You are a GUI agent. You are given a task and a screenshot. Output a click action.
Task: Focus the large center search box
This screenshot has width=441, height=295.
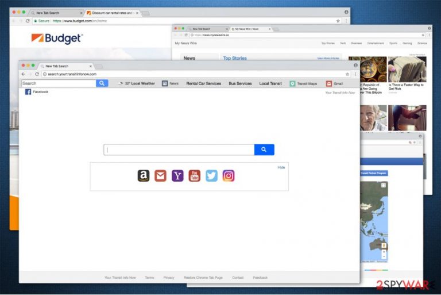[x=179, y=150]
